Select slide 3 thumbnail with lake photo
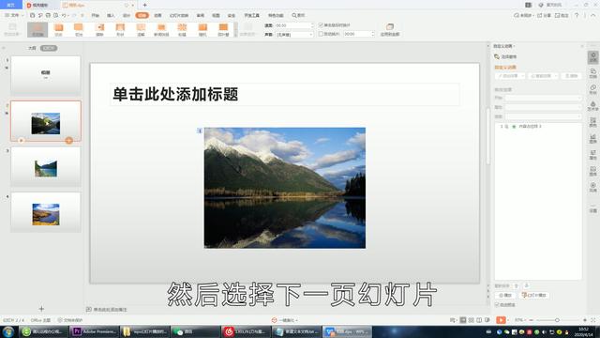This screenshot has width=600, height=338. click(46, 167)
